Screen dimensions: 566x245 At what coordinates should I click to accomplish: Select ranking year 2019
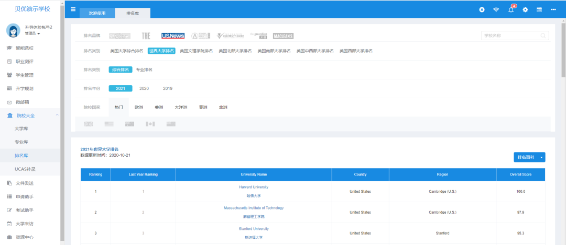[168, 88]
